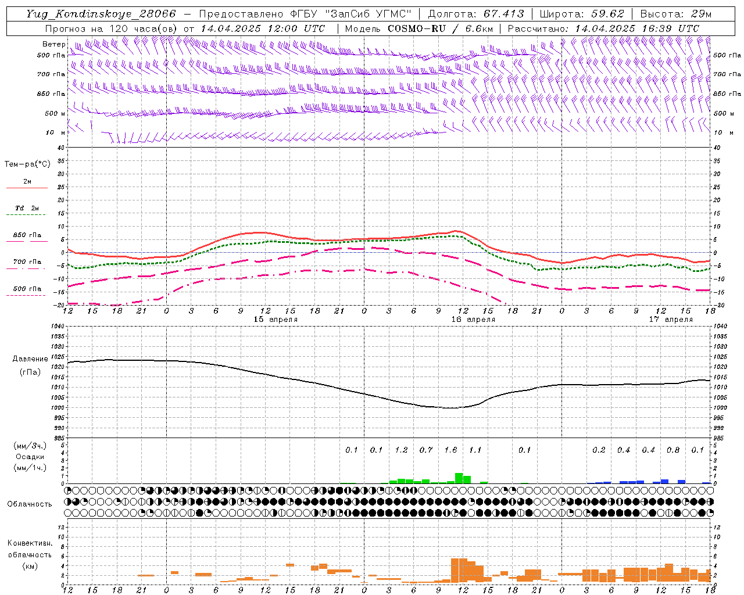
Task: Click the tallest green precipitation bar
Action: pos(459,478)
